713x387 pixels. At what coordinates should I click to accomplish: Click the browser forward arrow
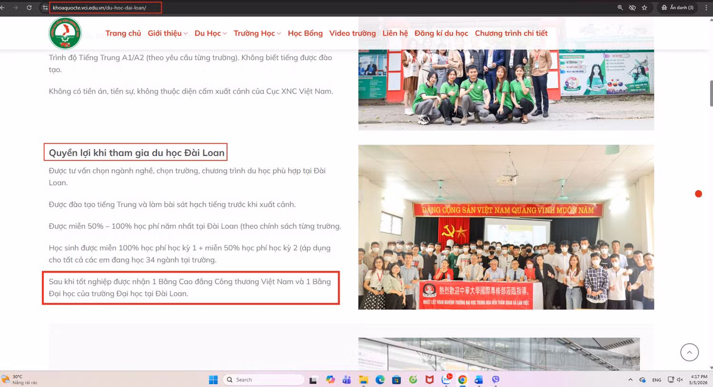pyautogui.click(x=15, y=8)
